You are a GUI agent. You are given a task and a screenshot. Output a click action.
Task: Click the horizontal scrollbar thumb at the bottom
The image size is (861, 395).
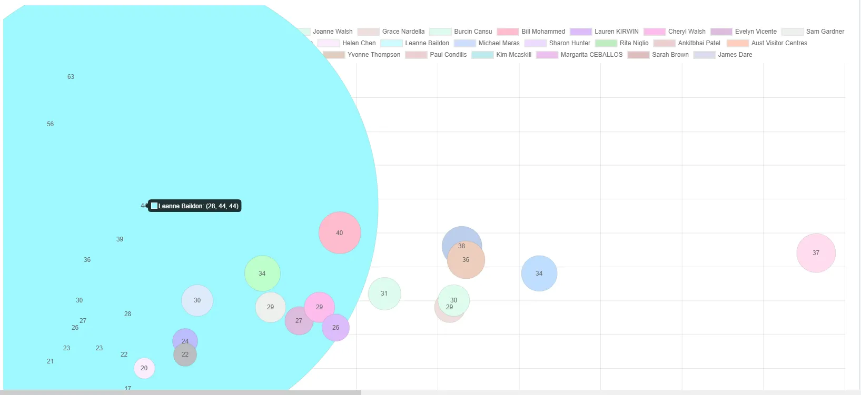pos(181,392)
